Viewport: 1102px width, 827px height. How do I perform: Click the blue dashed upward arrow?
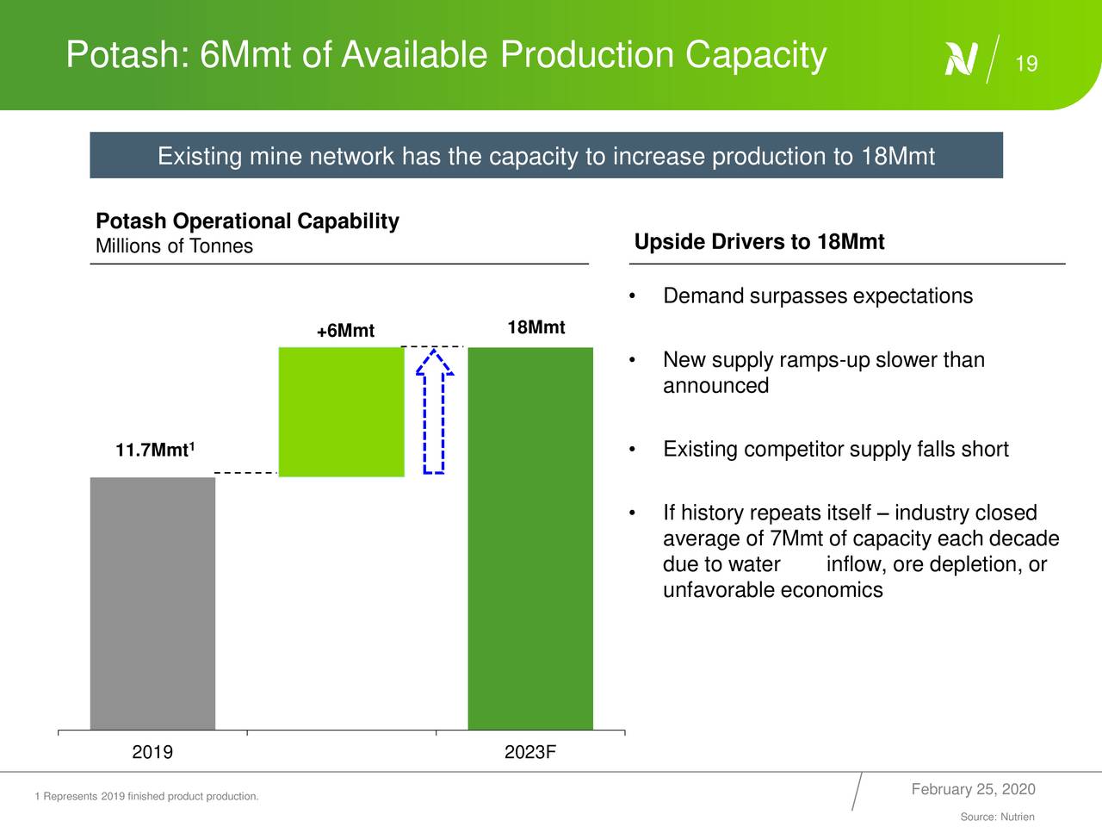pyautogui.click(x=434, y=411)
